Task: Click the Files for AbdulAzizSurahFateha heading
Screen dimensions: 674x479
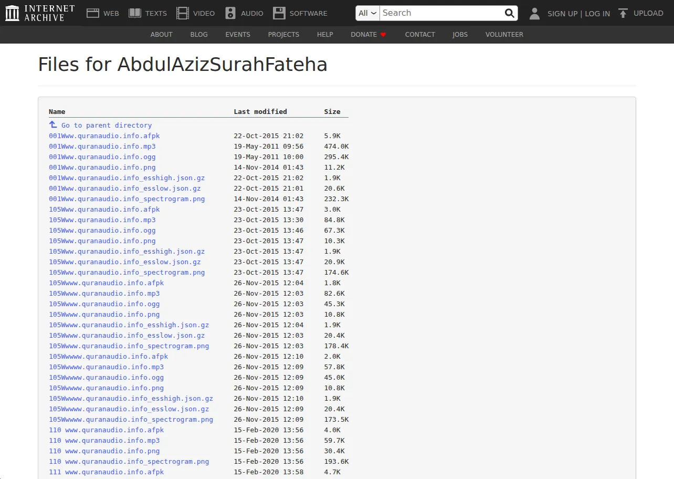Action: [x=183, y=65]
